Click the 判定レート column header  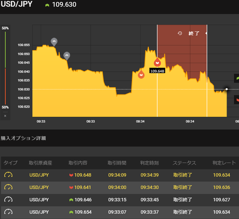tap(224, 163)
